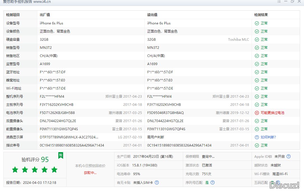Viewport: 304px width, 192px height.
Task: Click report date 2024-04-03 17:12:18
Action: (40, 183)
